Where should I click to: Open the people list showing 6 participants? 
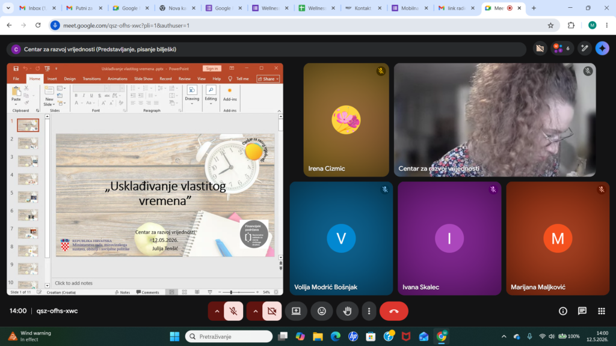tap(562, 48)
